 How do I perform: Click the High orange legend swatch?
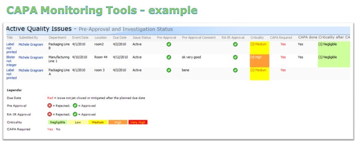(118, 122)
